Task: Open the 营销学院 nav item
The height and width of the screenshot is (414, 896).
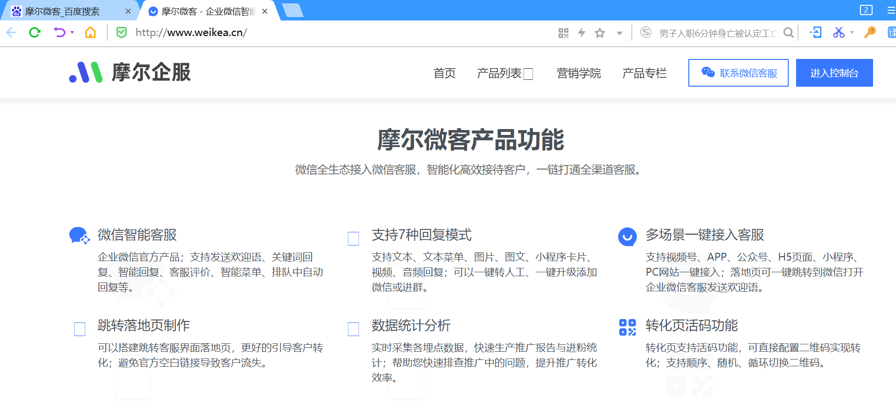Action: pyautogui.click(x=579, y=73)
